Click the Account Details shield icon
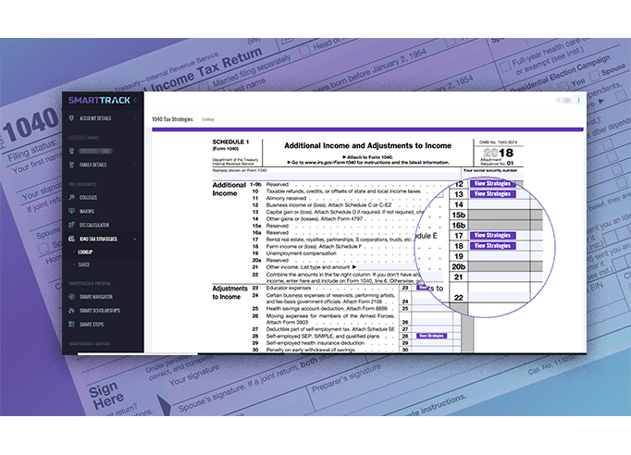This screenshot has height=455, width=631. [72, 118]
